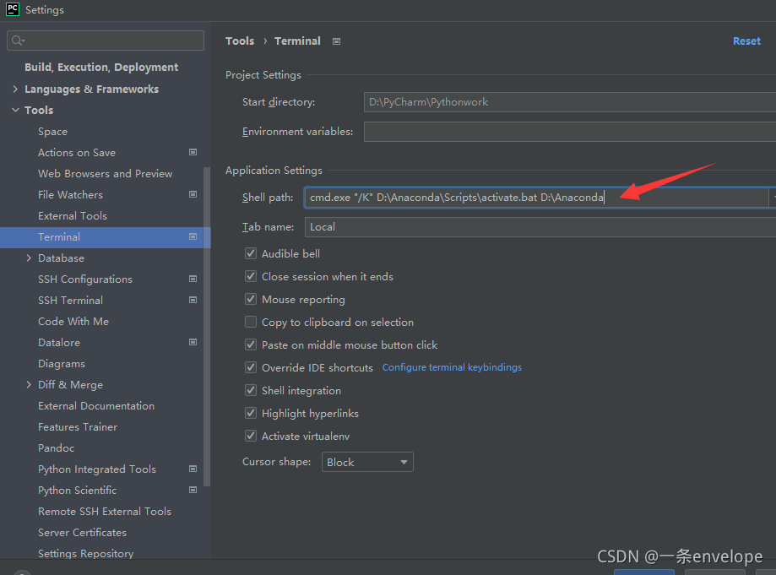Open the Space settings page
Screen dimensions: 776x575
point(52,132)
